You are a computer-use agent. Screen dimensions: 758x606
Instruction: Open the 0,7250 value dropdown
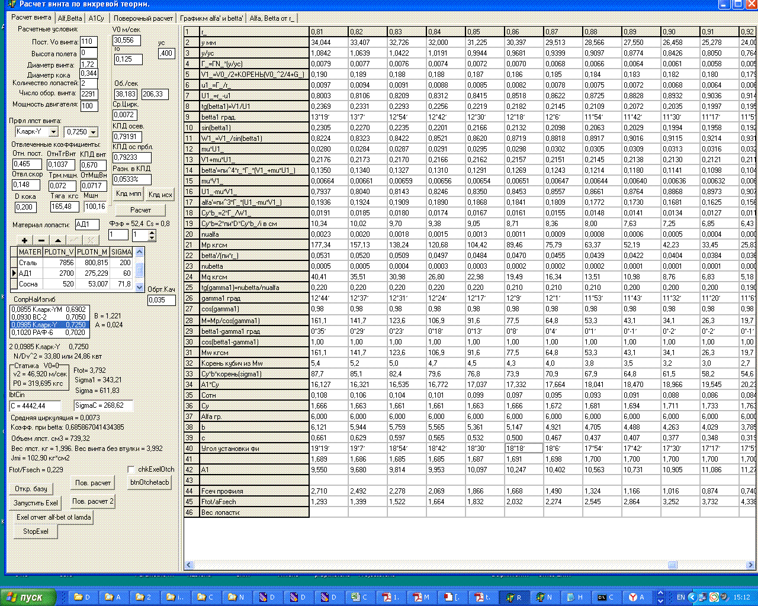[x=93, y=132]
